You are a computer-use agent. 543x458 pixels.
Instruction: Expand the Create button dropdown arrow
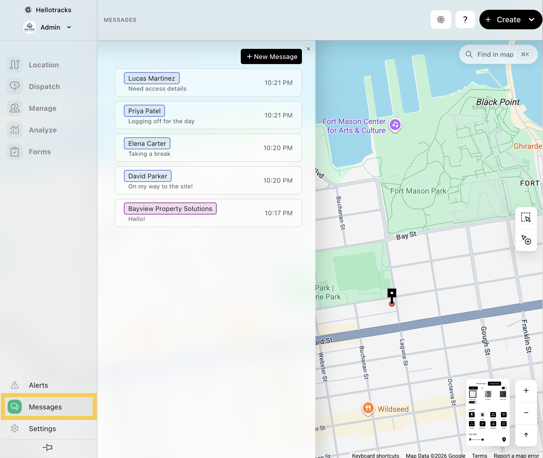[x=532, y=20]
